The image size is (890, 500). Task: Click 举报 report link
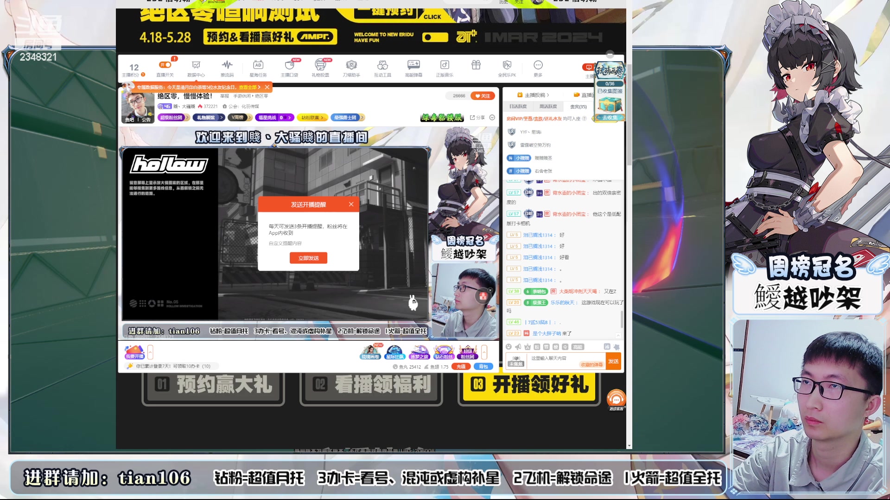[x=225, y=96]
